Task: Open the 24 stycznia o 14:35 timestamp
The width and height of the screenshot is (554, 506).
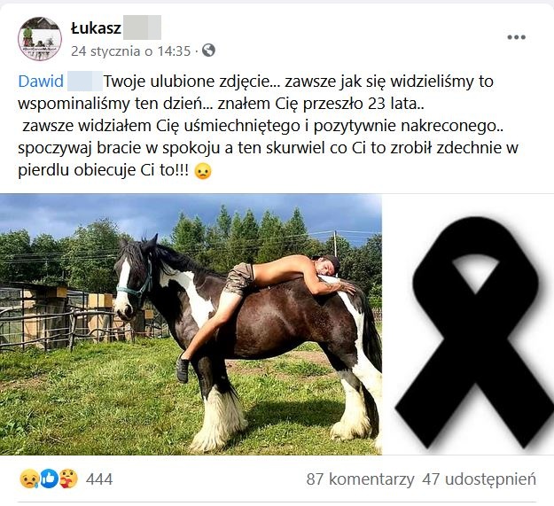Action: [130, 51]
